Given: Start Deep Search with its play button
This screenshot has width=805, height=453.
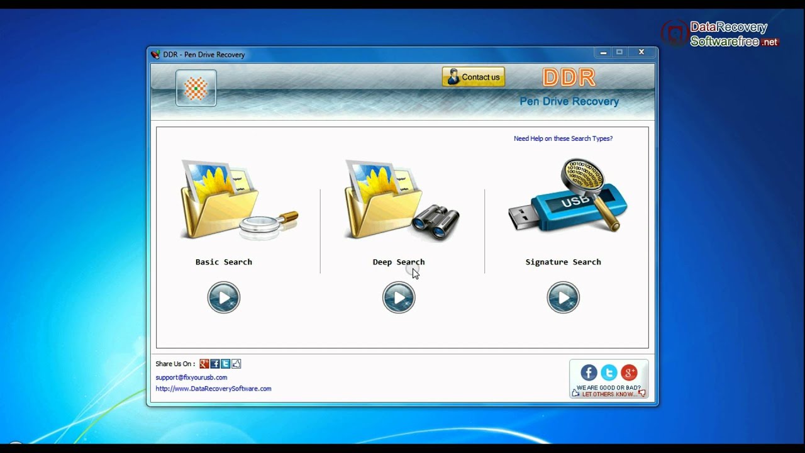Looking at the screenshot, I should pos(399,298).
